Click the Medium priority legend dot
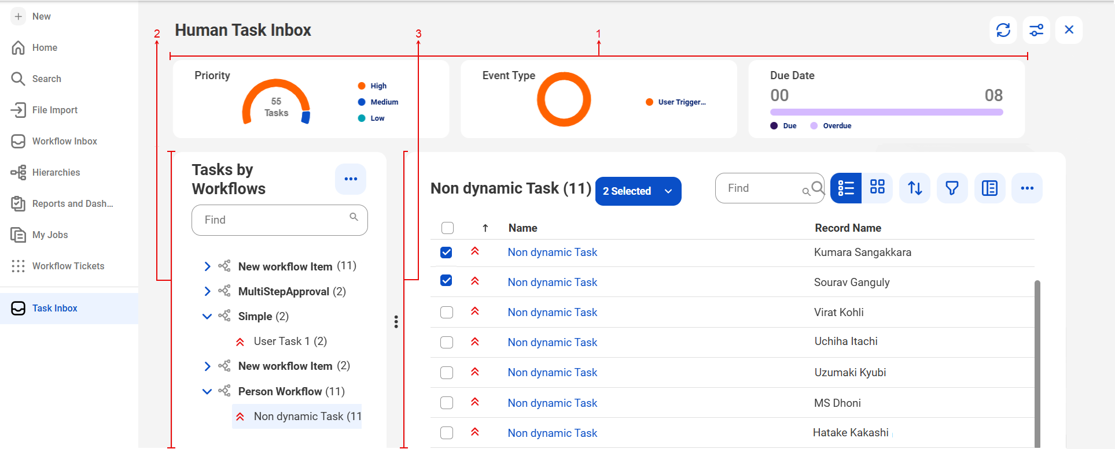Screen dimensions: 1115x449 pyautogui.click(x=362, y=102)
